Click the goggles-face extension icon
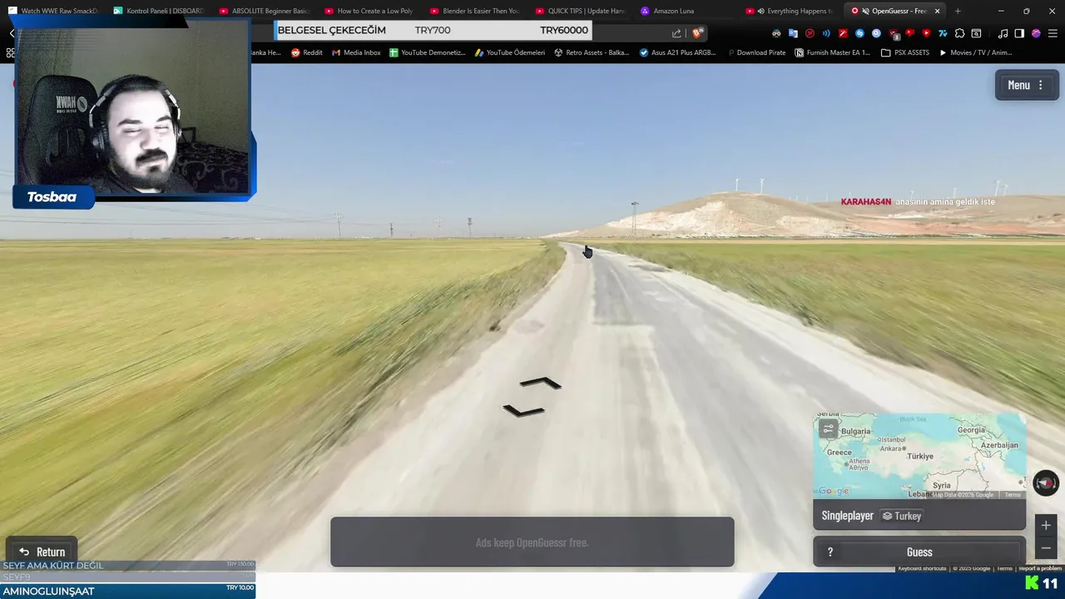1065x599 pixels. (x=776, y=33)
